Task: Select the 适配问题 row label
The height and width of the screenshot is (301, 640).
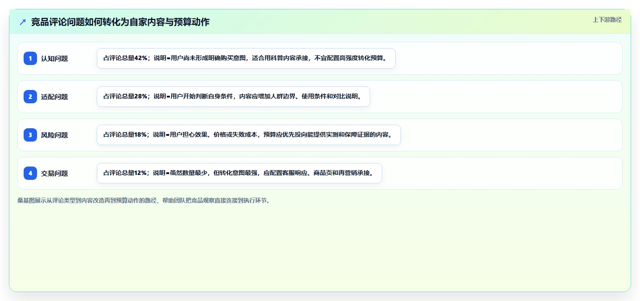Action: coord(54,97)
